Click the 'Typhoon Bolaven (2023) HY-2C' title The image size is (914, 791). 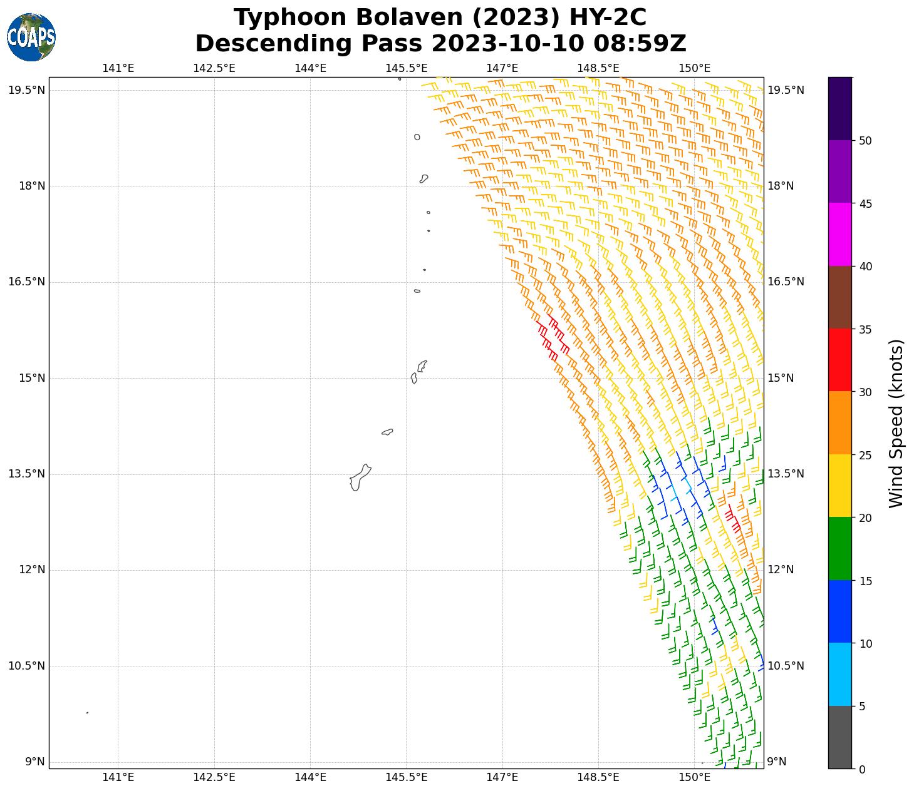(x=440, y=18)
